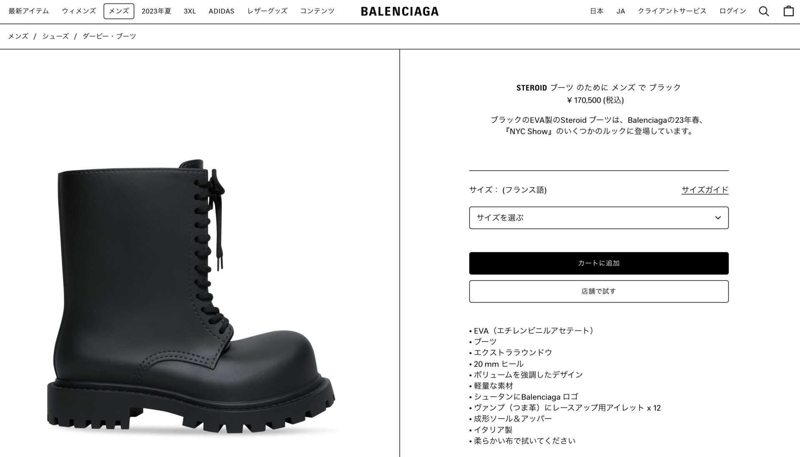The width and height of the screenshot is (800, 457).
Task: Open the 3XL navigation item
Action: (x=190, y=11)
